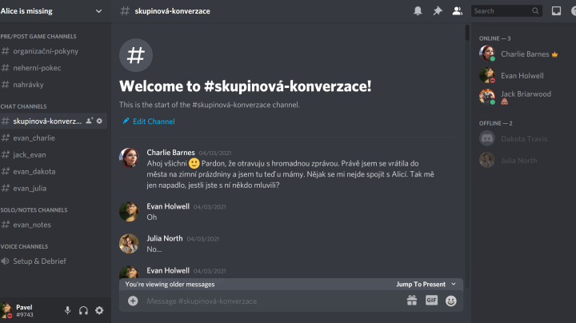Click the smiley emoji in Charlie's message
Viewport: 576px width, 323px height.
(194, 163)
